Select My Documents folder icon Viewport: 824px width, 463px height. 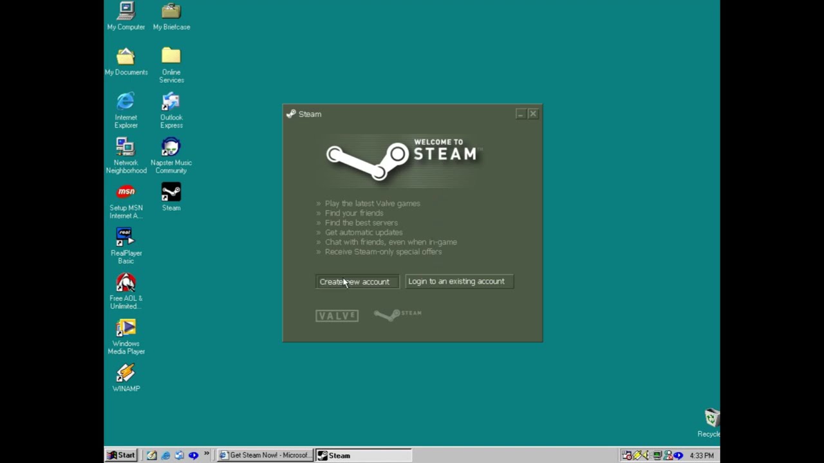[126, 62]
